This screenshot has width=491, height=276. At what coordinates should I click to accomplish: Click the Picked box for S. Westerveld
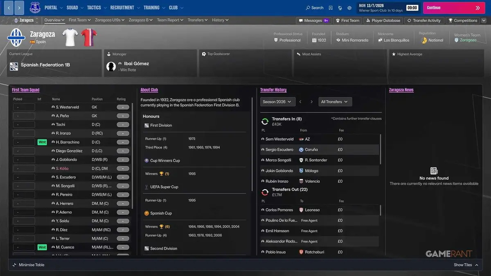click(24, 107)
